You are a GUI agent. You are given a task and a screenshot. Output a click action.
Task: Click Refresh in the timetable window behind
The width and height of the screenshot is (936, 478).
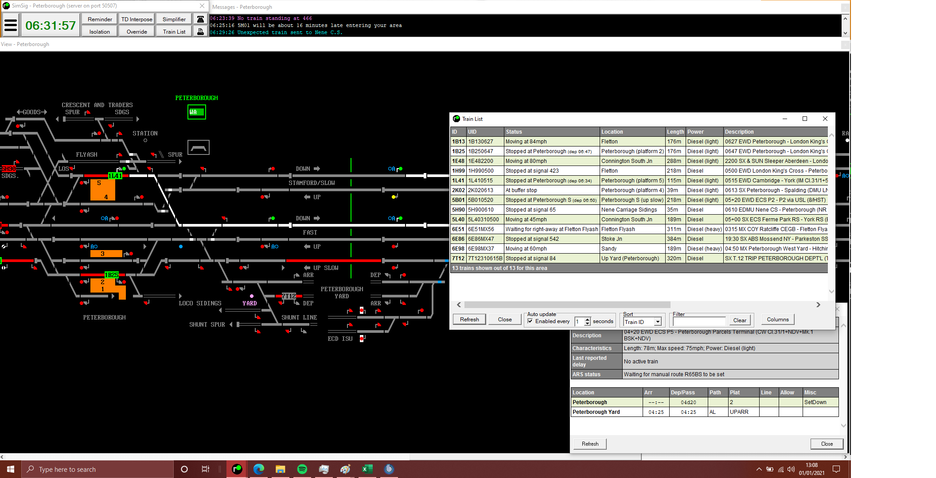pyautogui.click(x=590, y=444)
